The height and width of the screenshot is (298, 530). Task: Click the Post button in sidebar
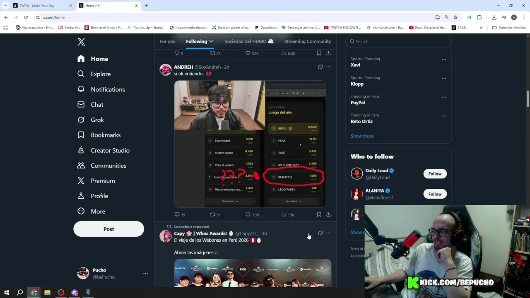108,229
